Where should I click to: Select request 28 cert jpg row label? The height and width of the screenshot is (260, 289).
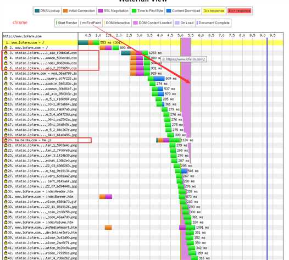coord(42,181)
